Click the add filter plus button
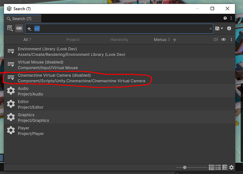This screenshot has height=174, width=243. click(x=29, y=29)
